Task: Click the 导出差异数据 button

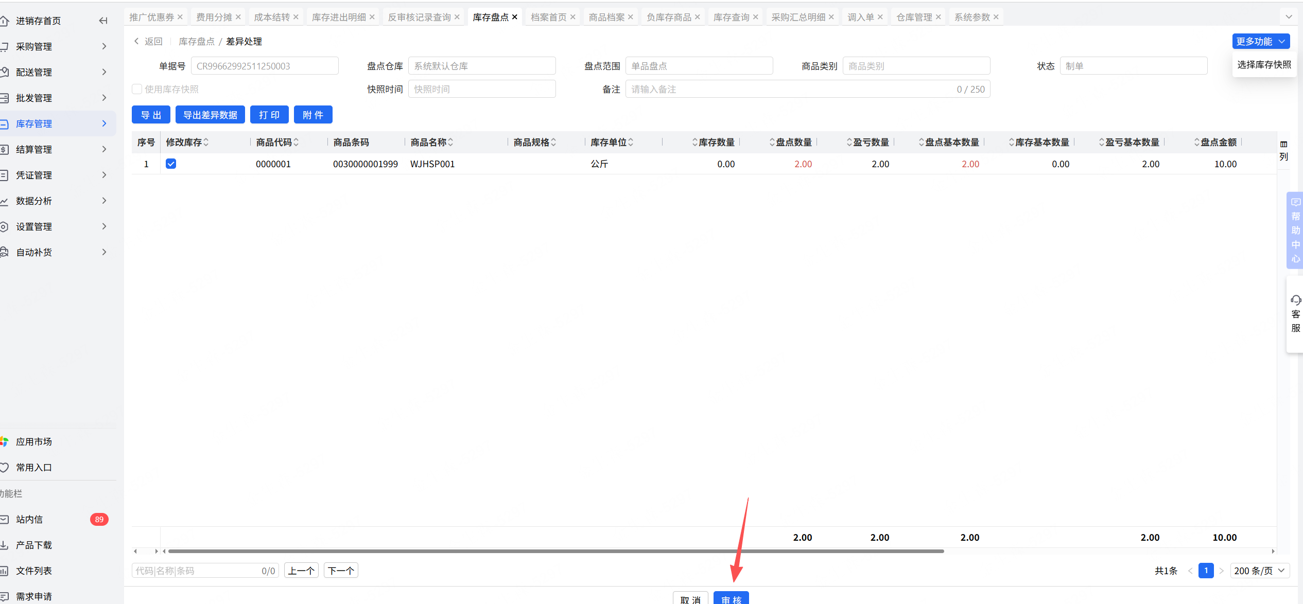Action: [x=210, y=115]
